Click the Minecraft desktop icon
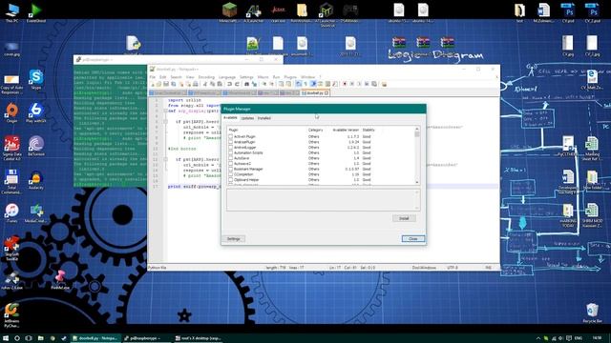 pyautogui.click(x=229, y=11)
